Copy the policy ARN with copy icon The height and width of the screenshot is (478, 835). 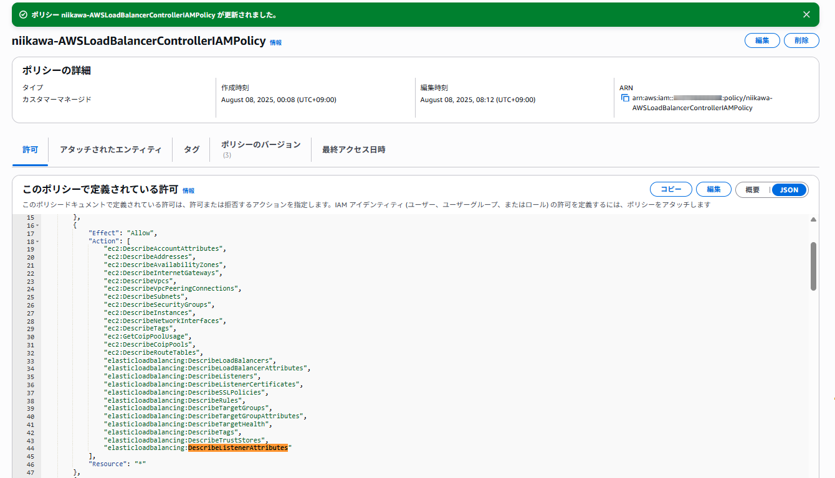click(625, 98)
